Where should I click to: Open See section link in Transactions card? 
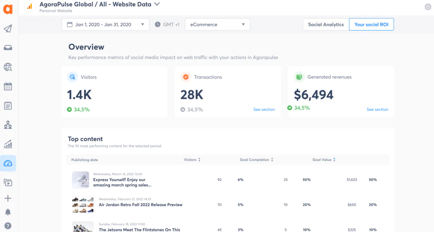[264, 110]
